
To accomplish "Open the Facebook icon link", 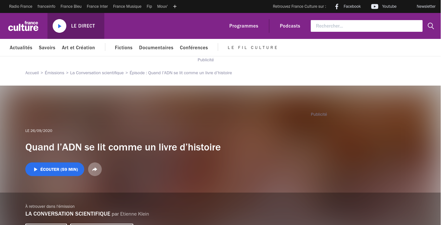I will coord(337,6).
